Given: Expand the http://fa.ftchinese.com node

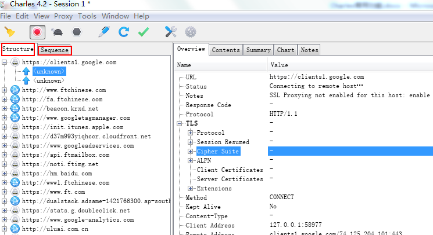Looking at the screenshot, I should pos(4,99).
